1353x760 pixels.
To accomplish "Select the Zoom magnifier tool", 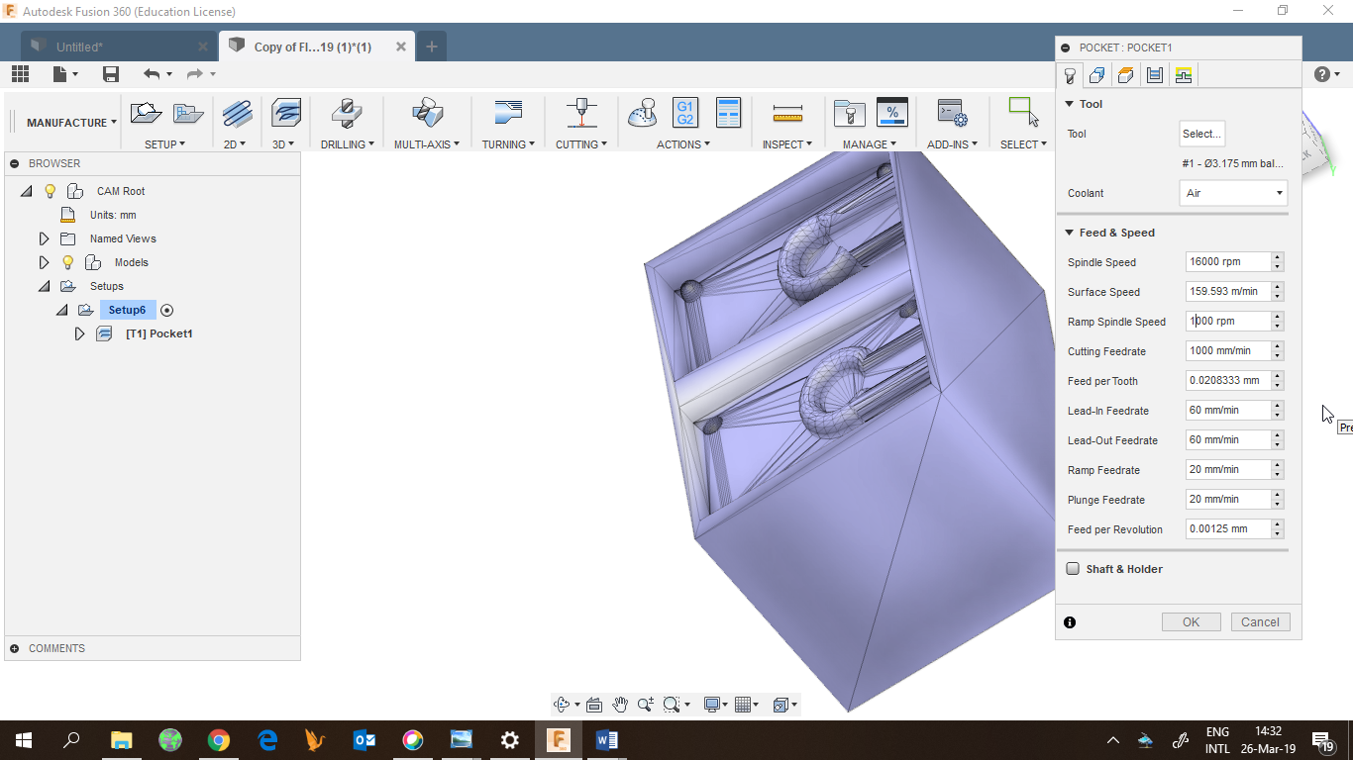I will [x=646, y=705].
